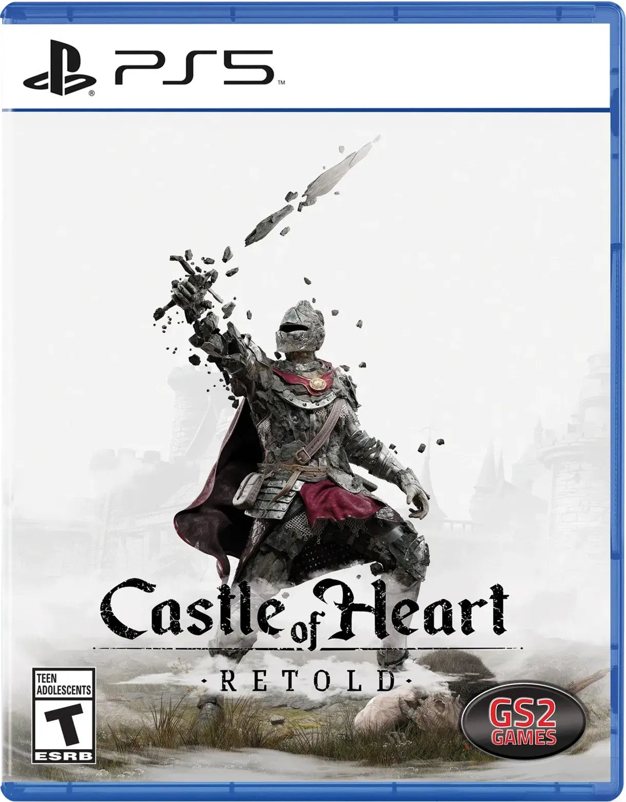Click the Teen Adolescents label
626x802 pixels.
[x=64, y=685]
